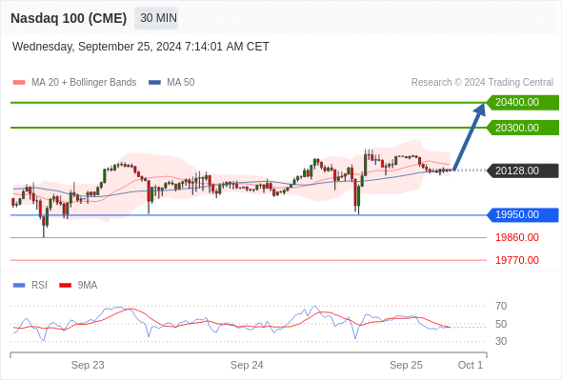Click the RSI 70 level label
This screenshot has height=381, width=562.
coord(501,306)
